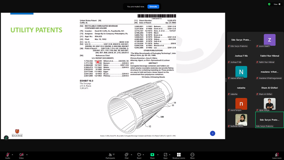Select fadhella's photo tile
Screen dimensions: 284x160
point(241,120)
